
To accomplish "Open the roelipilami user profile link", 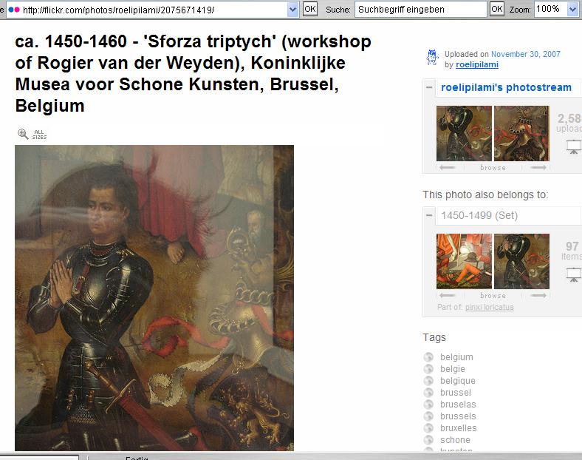I will (x=477, y=64).
